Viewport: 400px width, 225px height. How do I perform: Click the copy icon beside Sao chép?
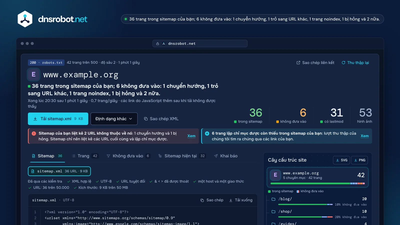click(202, 200)
